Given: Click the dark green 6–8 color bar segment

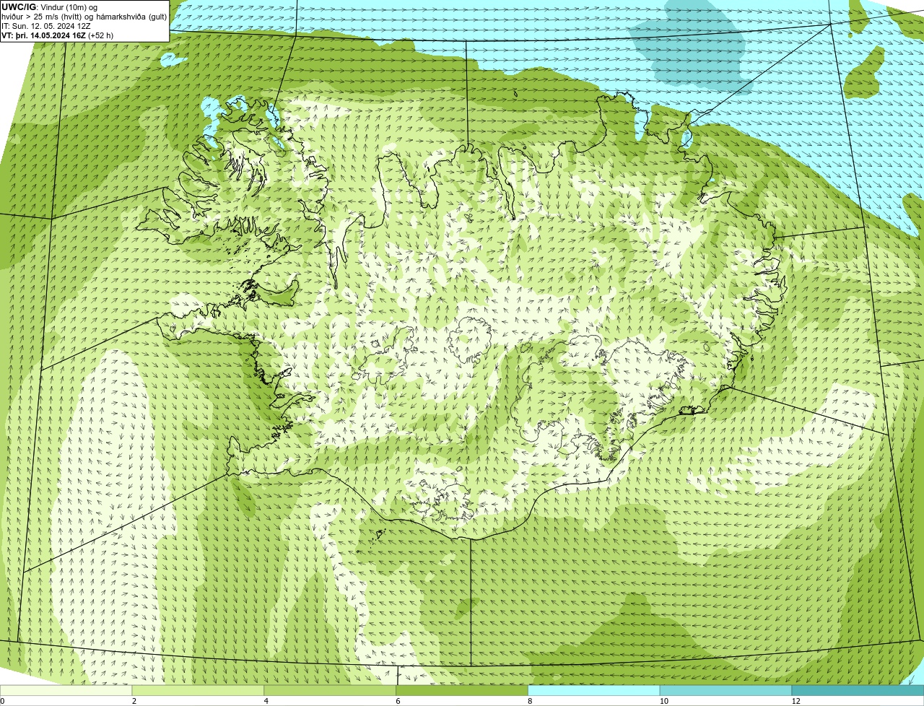Looking at the screenshot, I should [462, 690].
